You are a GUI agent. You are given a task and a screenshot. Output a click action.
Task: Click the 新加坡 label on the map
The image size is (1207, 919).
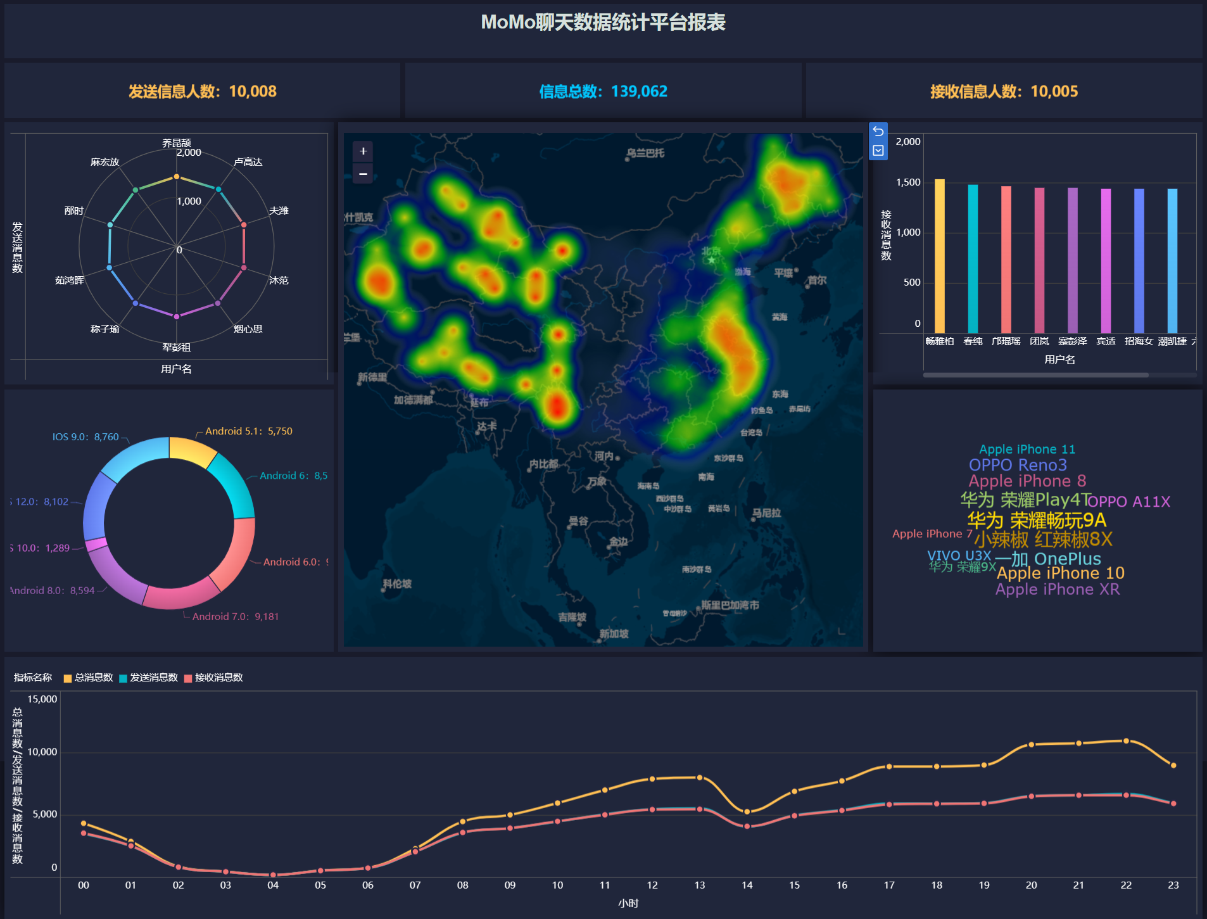(614, 634)
